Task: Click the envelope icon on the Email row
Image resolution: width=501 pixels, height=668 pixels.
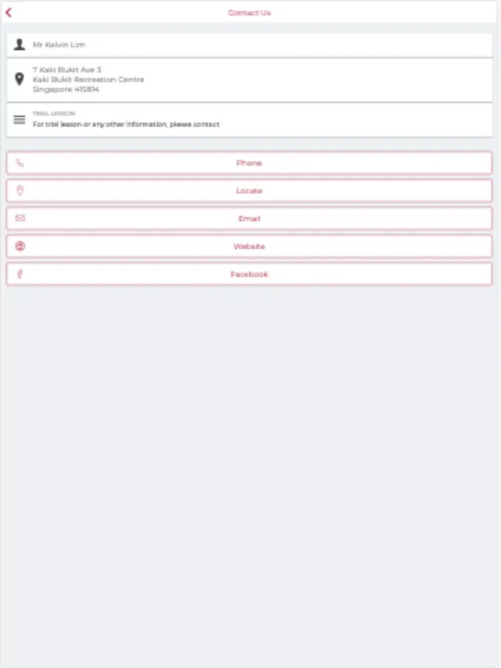Action: (19, 218)
